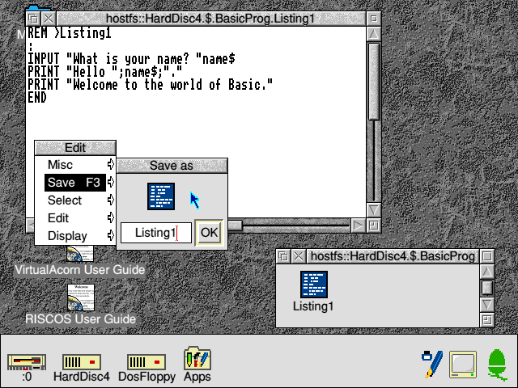518x388 pixels.
Task: Expand the Display submenu arrow
Action: [x=111, y=235]
